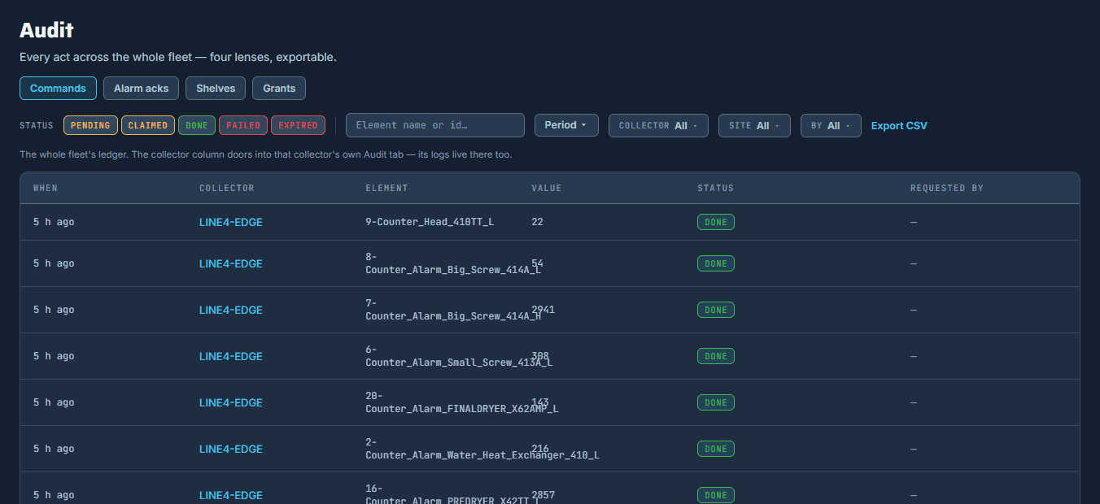Click the VALUE column header
Screen dimensions: 1100x504
(x=547, y=188)
